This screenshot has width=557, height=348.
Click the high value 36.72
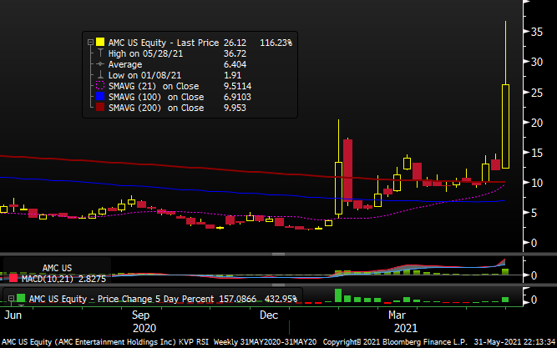pyautogui.click(x=235, y=53)
